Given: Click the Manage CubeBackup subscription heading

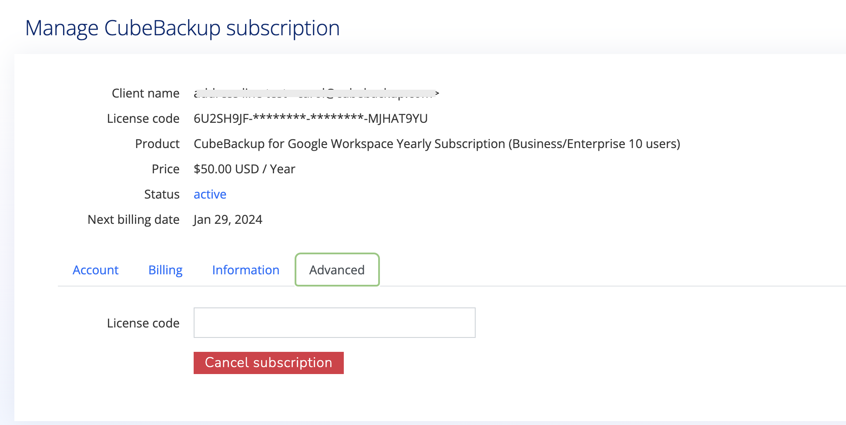Looking at the screenshot, I should 182,28.
